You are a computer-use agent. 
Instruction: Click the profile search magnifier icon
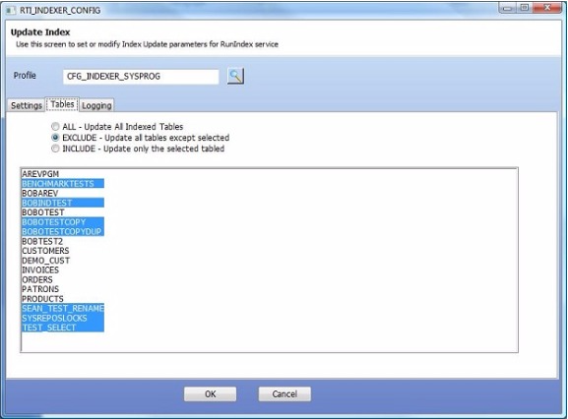pyautogui.click(x=235, y=76)
